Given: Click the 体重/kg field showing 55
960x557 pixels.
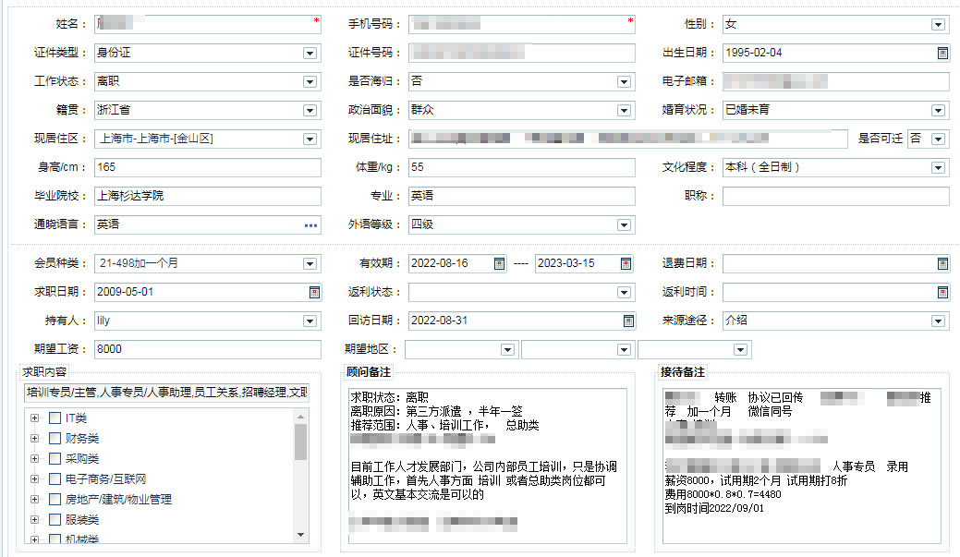Looking at the screenshot, I should click(522, 168).
